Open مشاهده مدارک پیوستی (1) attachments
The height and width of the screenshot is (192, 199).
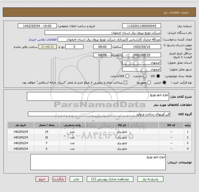tap(110, 179)
